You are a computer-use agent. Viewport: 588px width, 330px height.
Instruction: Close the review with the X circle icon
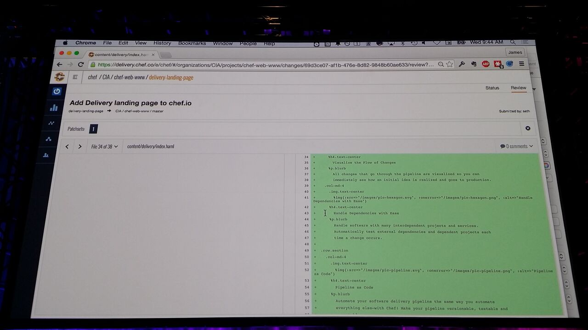tap(528, 128)
